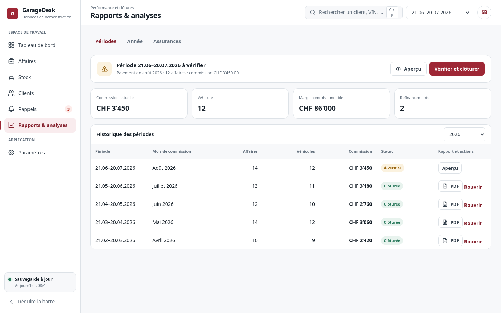Image resolution: width=501 pixels, height=313 pixels.
Task: Switch to the Année tab
Action: [135, 41]
